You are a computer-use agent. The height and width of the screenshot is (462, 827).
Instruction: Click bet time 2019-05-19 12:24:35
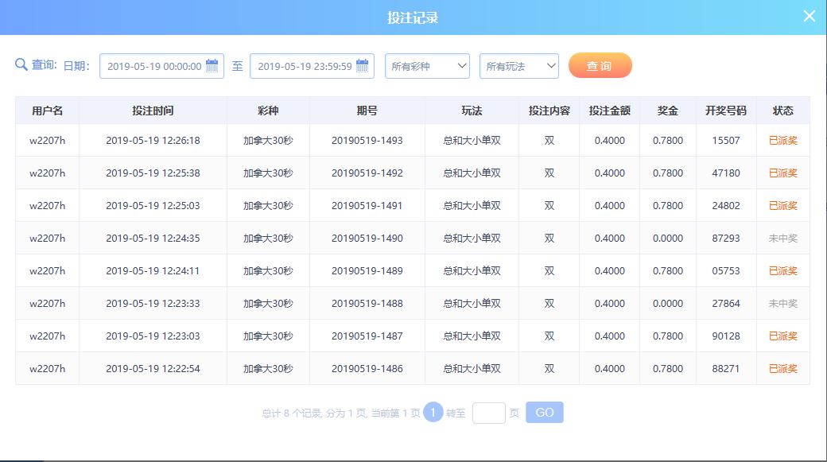(153, 239)
